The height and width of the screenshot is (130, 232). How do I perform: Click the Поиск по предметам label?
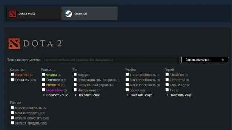tap(24, 60)
